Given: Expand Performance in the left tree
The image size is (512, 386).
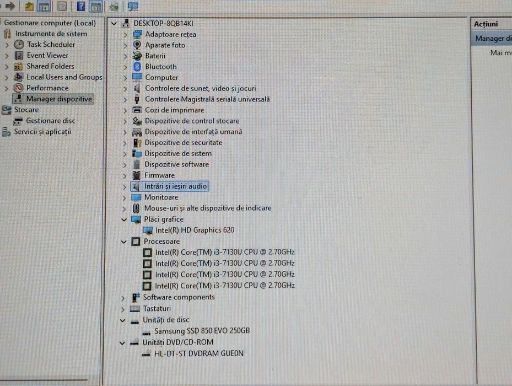Looking at the screenshot, I should 6,88.
